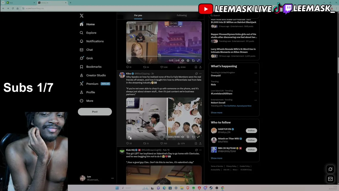
Task: Share Kibo's post
Action: point(200,144)
